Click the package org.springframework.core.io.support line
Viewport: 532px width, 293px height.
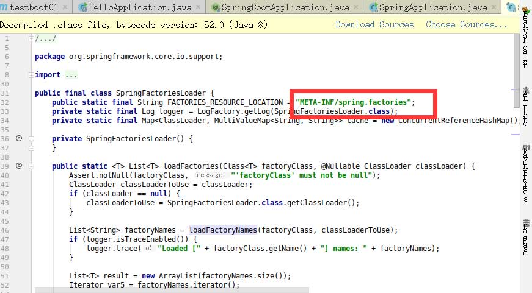129,57
